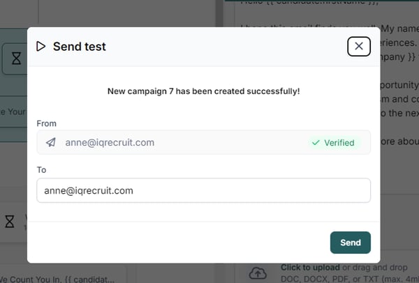Click the play triangle icon beside Send test

[41, 47]
